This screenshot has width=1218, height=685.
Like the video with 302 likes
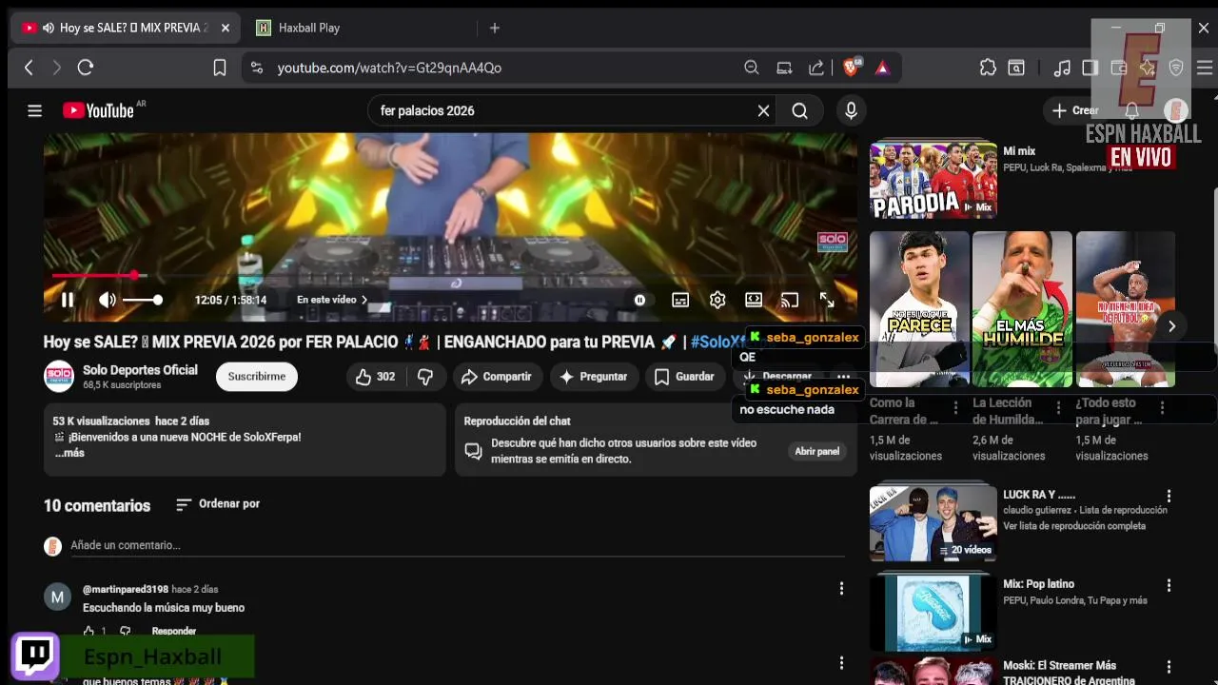click(375, 377)
